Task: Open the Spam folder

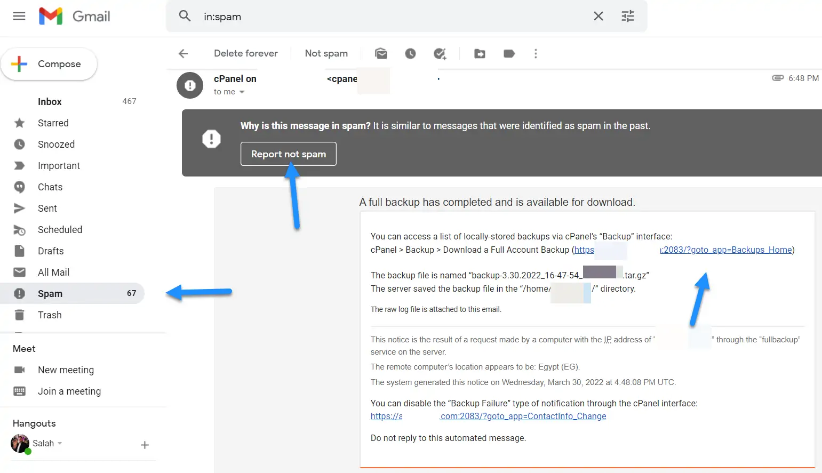Action: 50,294
